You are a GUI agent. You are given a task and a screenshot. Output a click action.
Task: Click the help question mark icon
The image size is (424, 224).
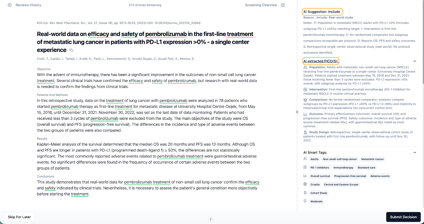210,219
